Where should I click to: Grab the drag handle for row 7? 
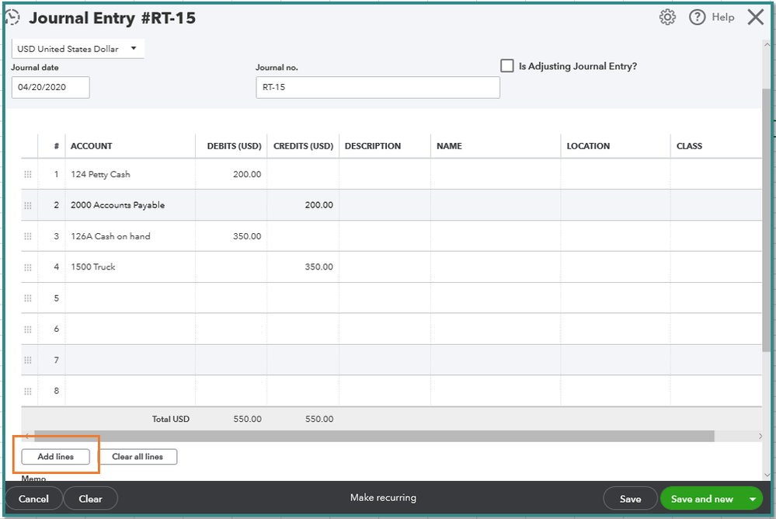pos(28,360)
